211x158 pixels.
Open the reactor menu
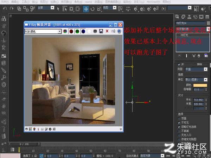pos(88,2)
